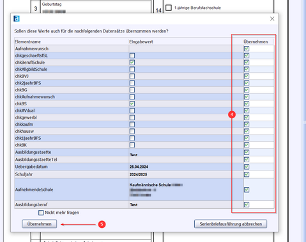Uncheck Übernehmen checkbox for Uebergabedatum row
306x242 pixels.
[247, 167]
